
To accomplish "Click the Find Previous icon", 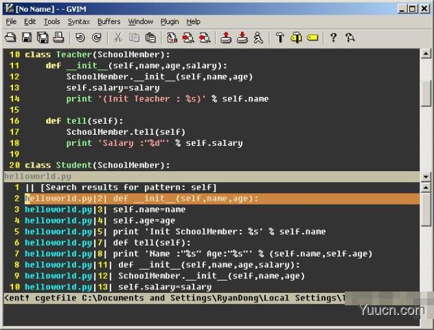I will 205,37.
